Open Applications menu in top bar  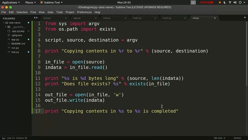point(11,2)
